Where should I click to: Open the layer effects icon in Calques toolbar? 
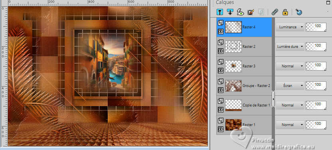tap(240, 12)
